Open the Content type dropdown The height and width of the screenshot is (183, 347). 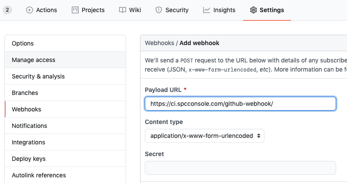click(204, 136)
